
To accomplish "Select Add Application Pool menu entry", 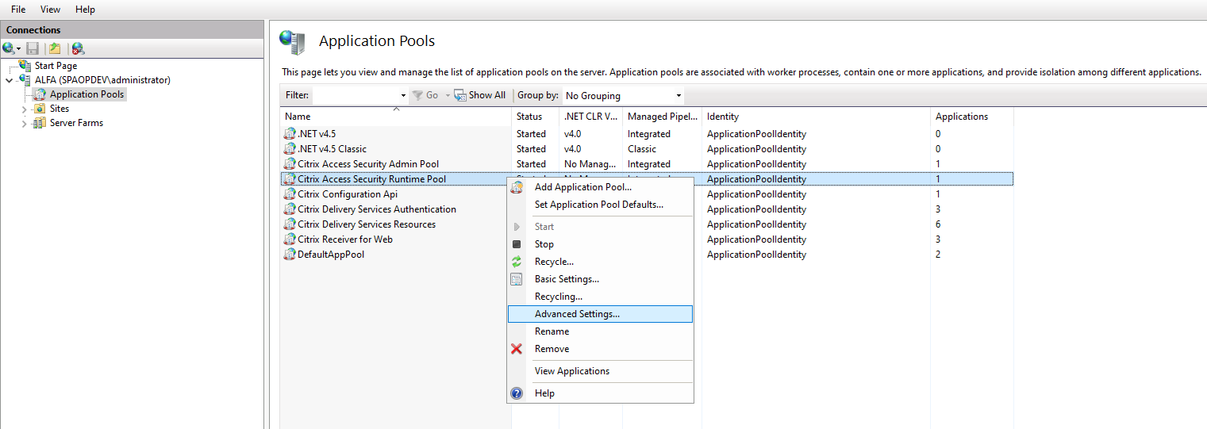I will click(582, 187).
